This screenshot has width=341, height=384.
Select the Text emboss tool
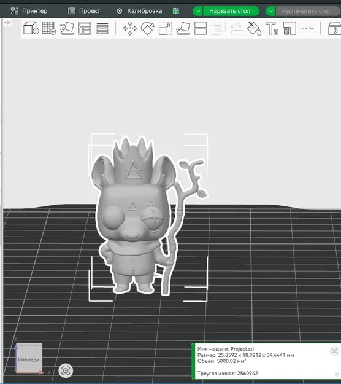click(272, 28)
